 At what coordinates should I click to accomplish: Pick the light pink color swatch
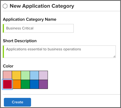(x=7, y=75)
